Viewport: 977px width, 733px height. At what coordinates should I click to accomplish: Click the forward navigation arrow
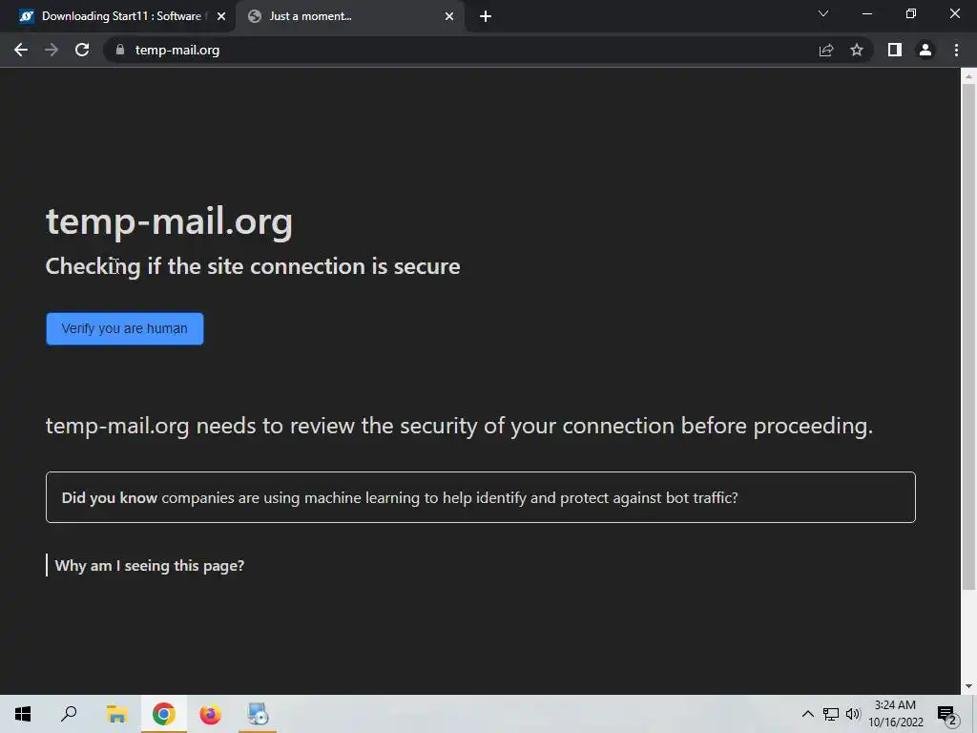click(x=52, y=50)
